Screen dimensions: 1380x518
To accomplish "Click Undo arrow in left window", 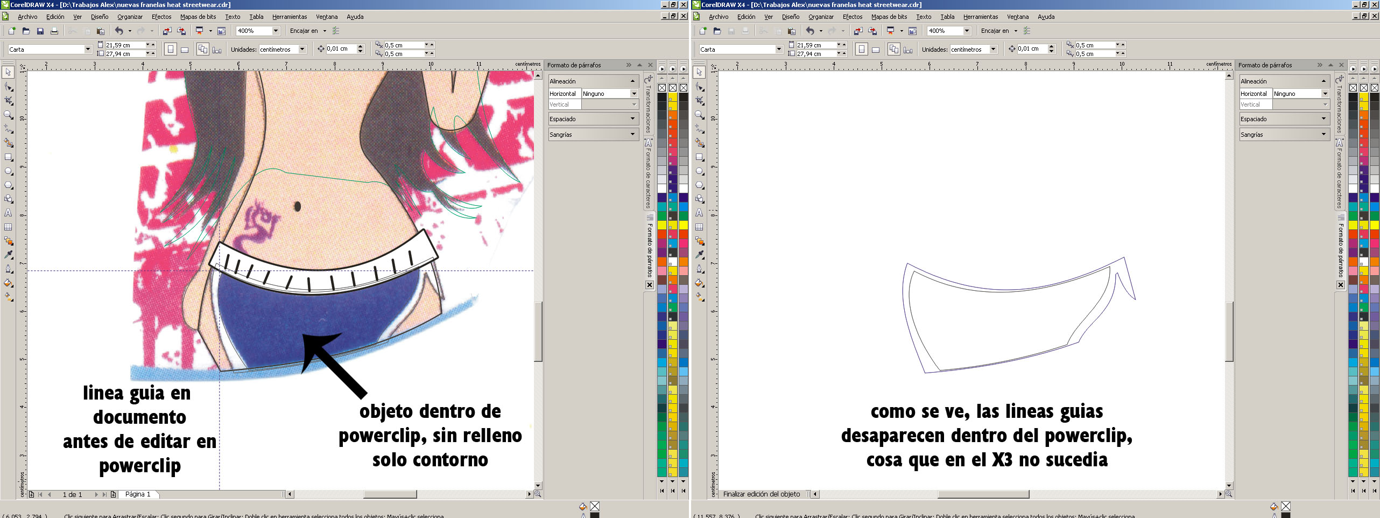I will 119,31.
